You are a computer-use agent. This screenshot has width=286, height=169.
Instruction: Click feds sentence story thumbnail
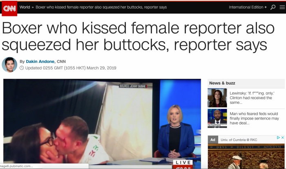click(x=217, y=118)
